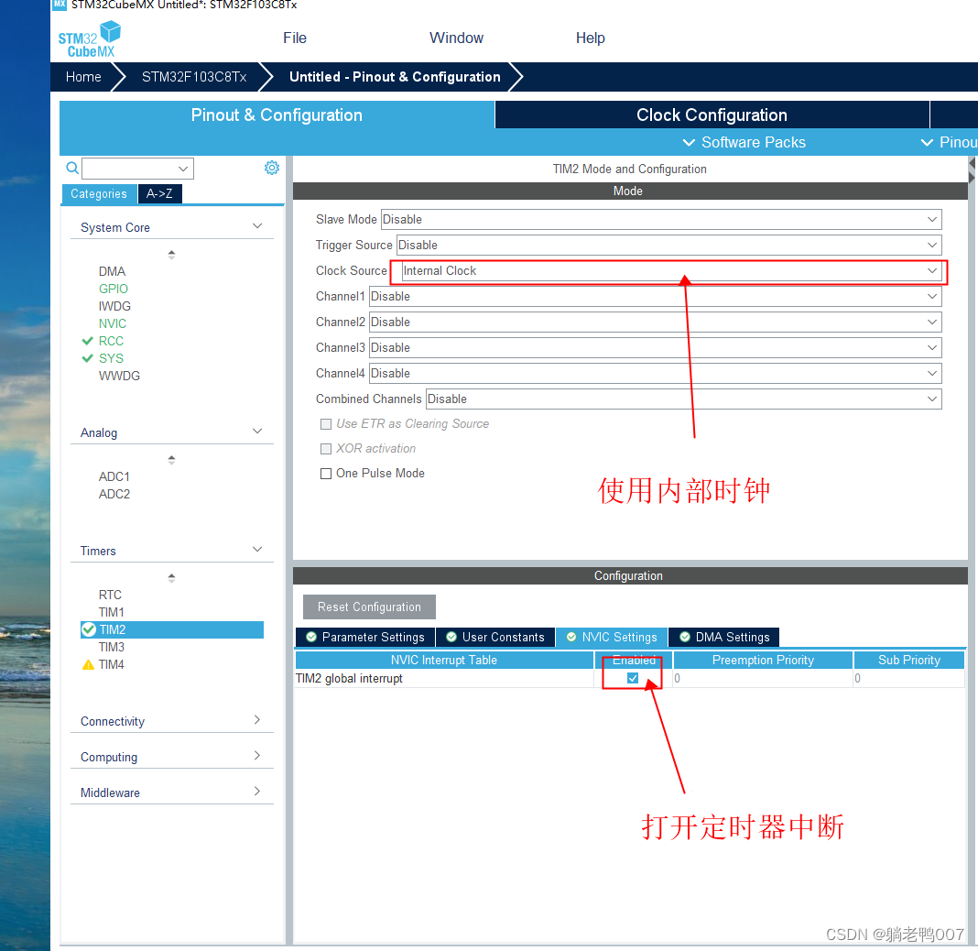Click the Preemption Priority value for TIM2

[763, 678]
